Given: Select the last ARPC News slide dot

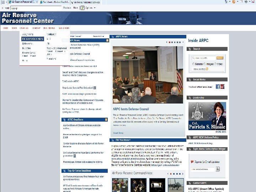Looking at the screenshot, I should coord(180,42).
